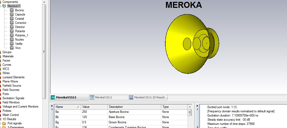Click the 3D view tab wave icon
Image resolution: width=287 pixels, height=128 pixels.
[x=53, y=97]
